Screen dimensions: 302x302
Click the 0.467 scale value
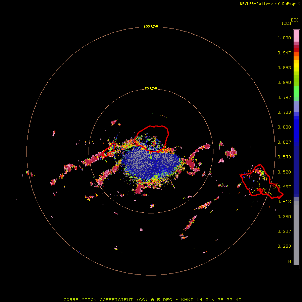pos(284,187)
